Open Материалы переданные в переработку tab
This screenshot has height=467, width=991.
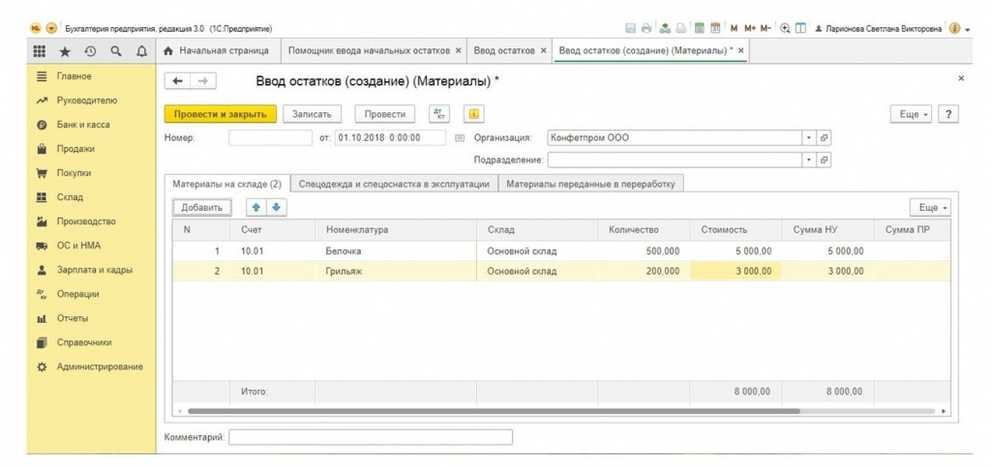(x=592, y=184)
